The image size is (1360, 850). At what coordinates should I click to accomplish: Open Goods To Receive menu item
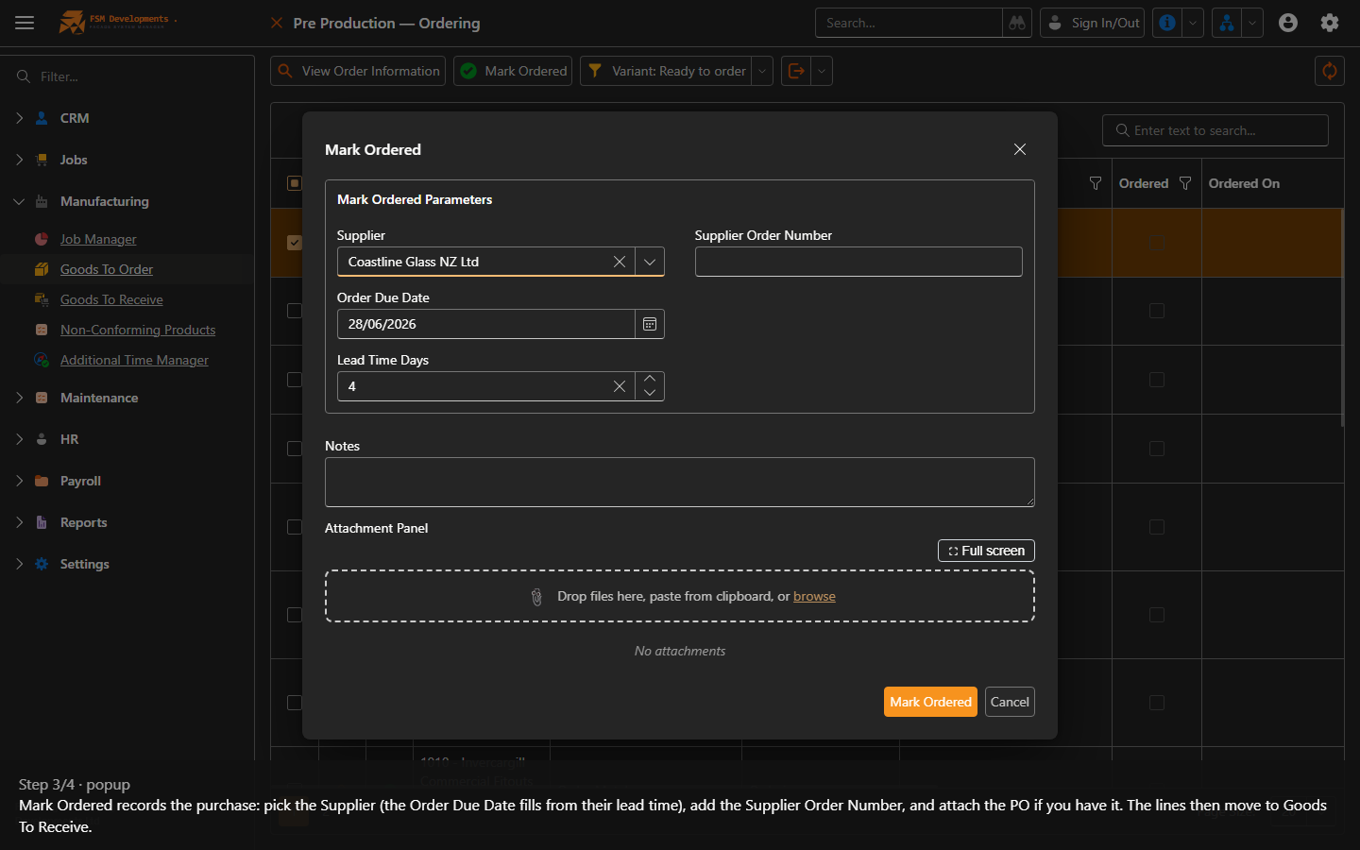[x=111, y=299]
